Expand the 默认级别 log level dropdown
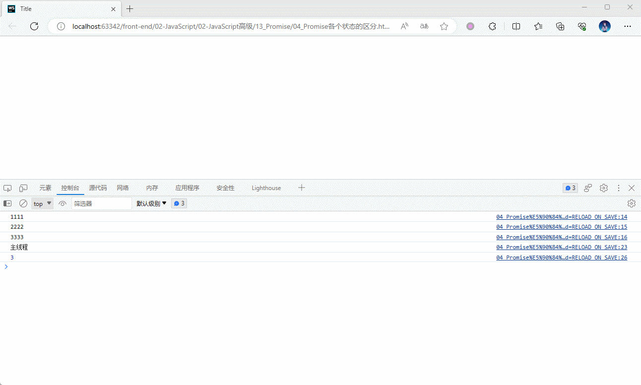Screen dimensions: 641x385 pos(151,203)
